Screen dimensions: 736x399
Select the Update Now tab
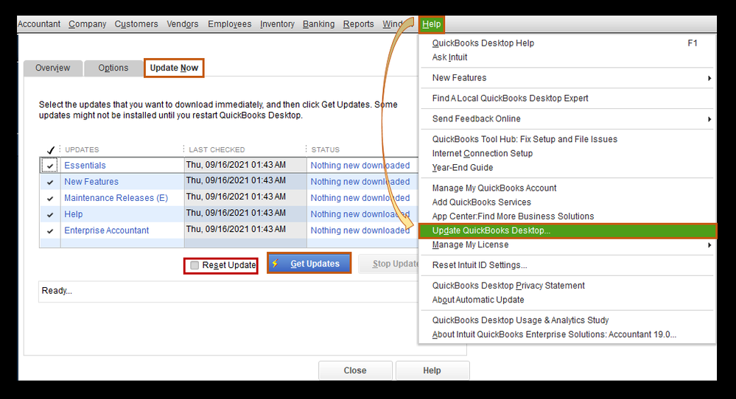(x=174, y=68)
